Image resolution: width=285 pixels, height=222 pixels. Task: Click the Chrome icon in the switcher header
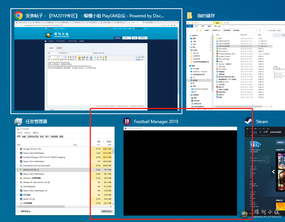pyautogui.click(x=18, y=16)
